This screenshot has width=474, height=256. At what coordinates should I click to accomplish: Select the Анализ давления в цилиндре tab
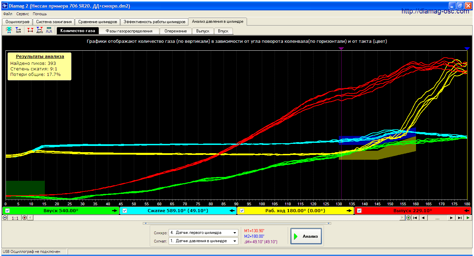(x=218, y=21)
